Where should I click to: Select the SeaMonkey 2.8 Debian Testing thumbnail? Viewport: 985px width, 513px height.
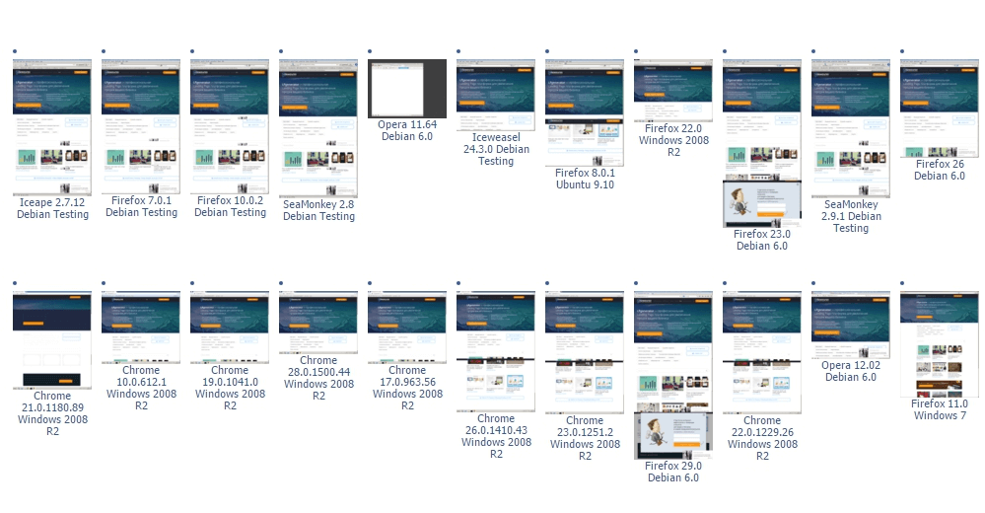point(318,127)
